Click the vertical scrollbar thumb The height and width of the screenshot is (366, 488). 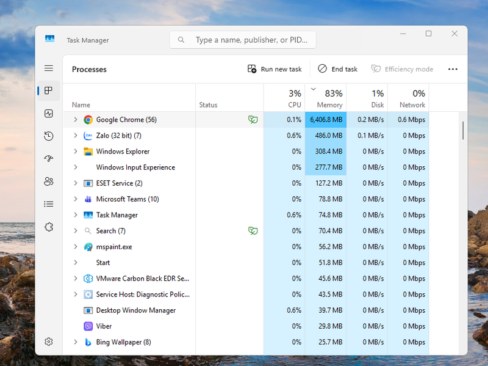pyautogui.click(x=463, y=130)
